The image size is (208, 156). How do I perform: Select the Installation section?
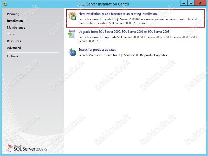[x=15, y=21]
